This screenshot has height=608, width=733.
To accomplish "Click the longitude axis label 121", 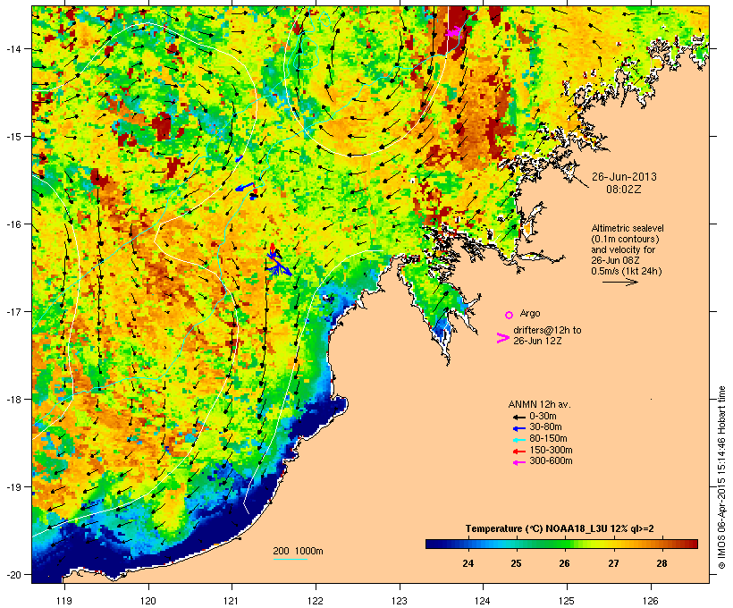I will (x=232, y=601).
